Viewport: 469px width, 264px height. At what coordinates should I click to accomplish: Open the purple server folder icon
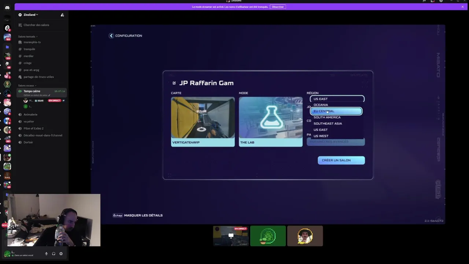pos(7,47)
